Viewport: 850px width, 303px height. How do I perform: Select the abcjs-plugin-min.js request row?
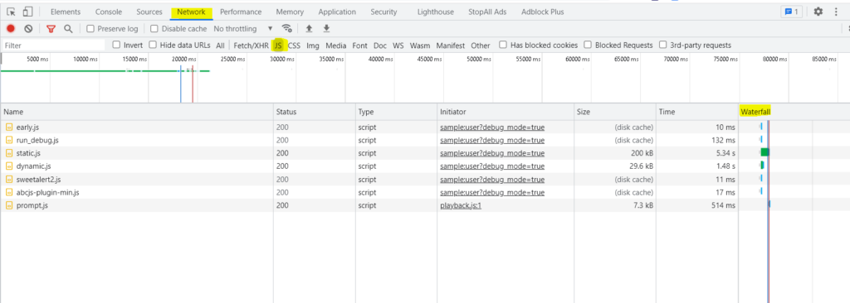click(x=425, y=192)
